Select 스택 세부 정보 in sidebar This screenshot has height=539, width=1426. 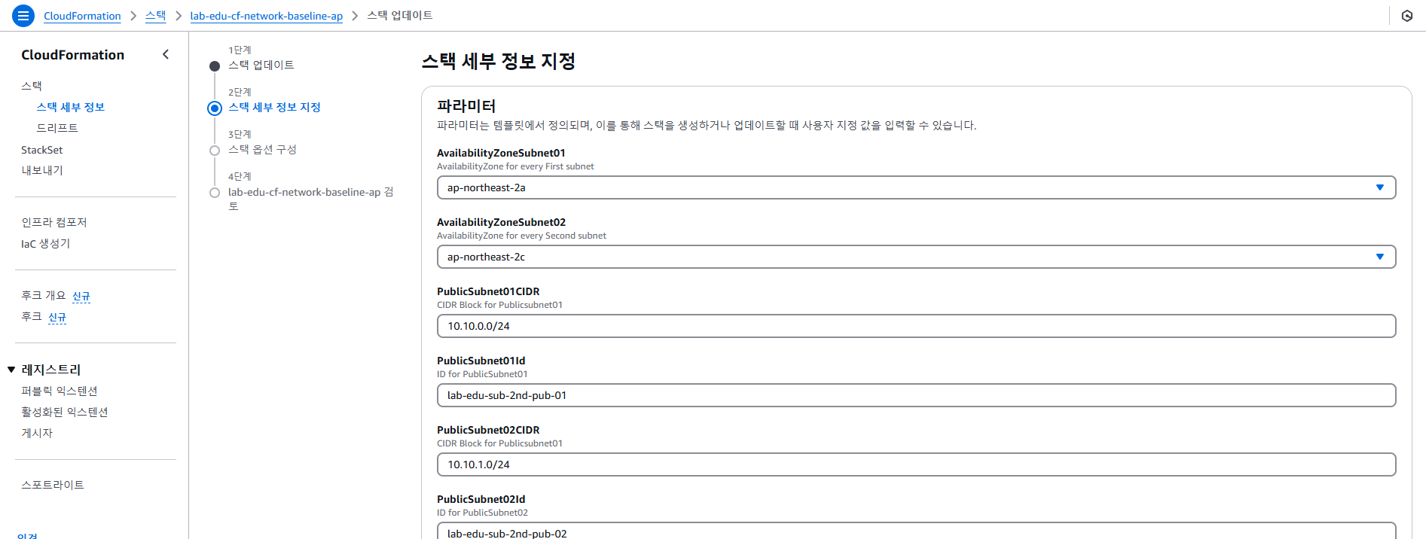point(71,107)
